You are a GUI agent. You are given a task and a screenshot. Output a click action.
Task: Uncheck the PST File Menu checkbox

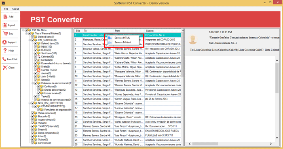click(x=26, y=30)
